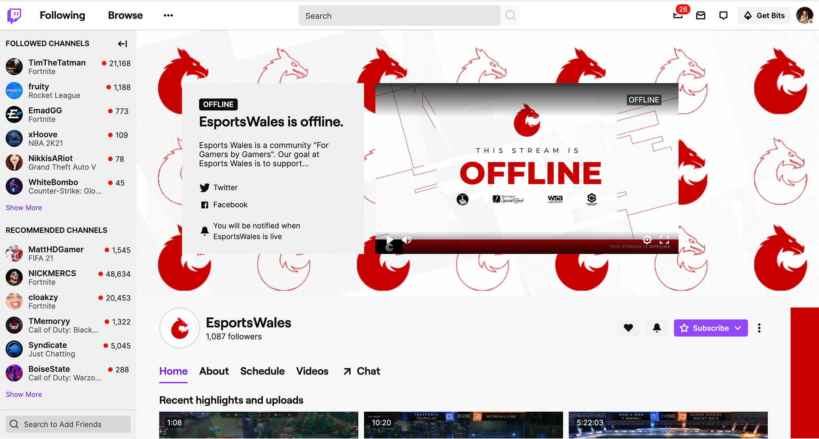819x439 pixels.
Task: Open the 5:22:03 video thumbnail
Action: [668, 425]
